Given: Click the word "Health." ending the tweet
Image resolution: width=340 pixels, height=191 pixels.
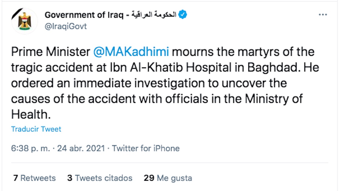Looking at the screenshot, I should (x=30, y=114).
